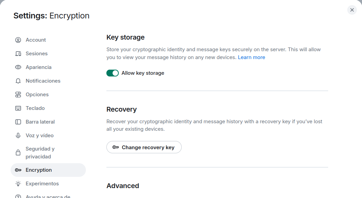Click the Notificaciones bell icon
This screenshot has height=198, width=362.
[x=18, y=81]
